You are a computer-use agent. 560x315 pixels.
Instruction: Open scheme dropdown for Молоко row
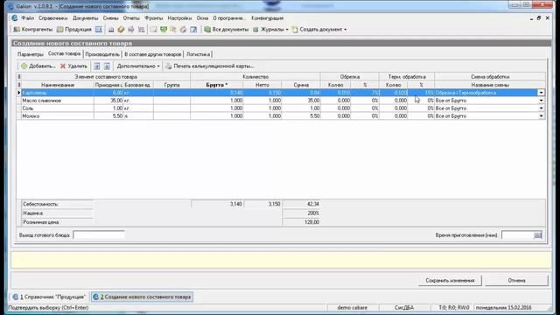click(x=541, y=116)
